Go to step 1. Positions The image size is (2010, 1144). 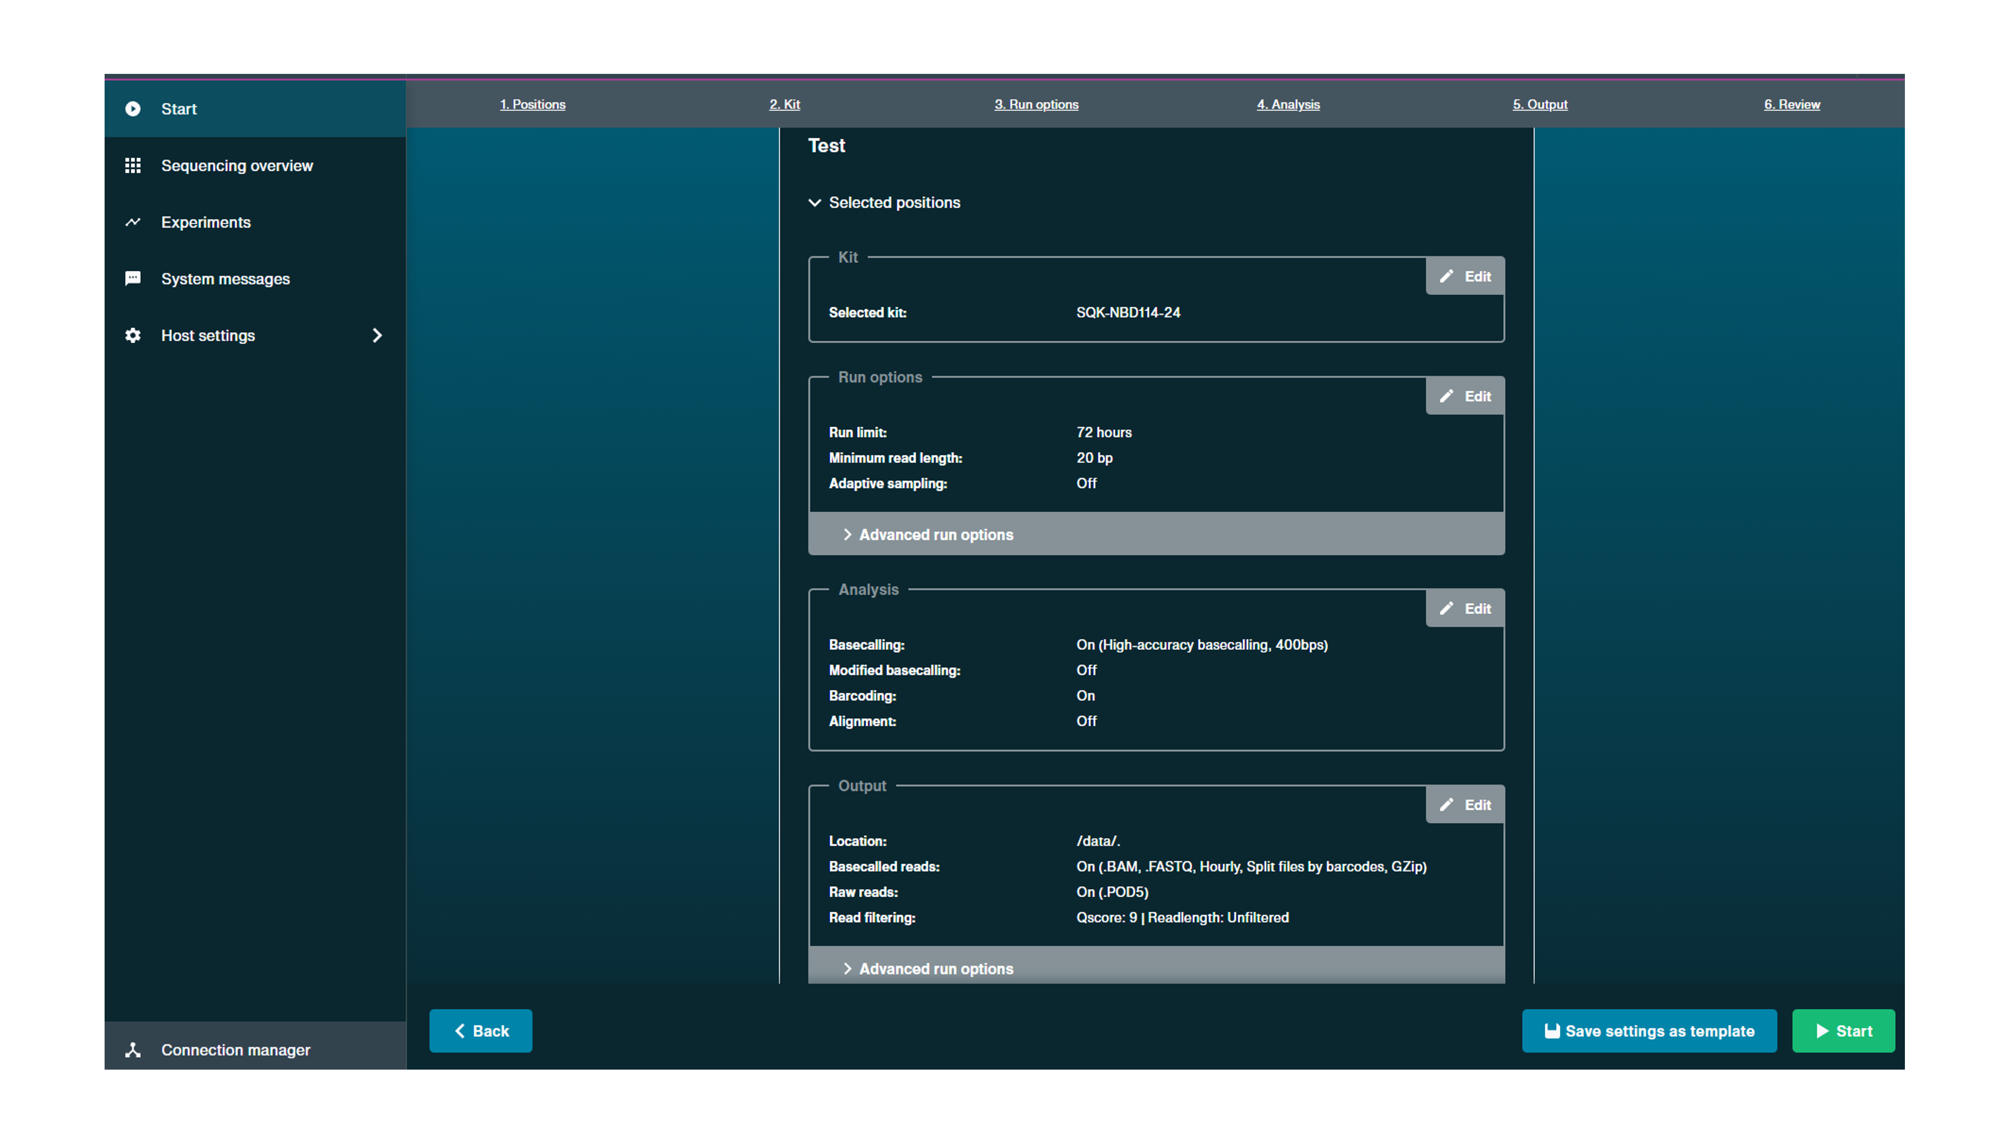pyautogui.click(x=532, y=105)
